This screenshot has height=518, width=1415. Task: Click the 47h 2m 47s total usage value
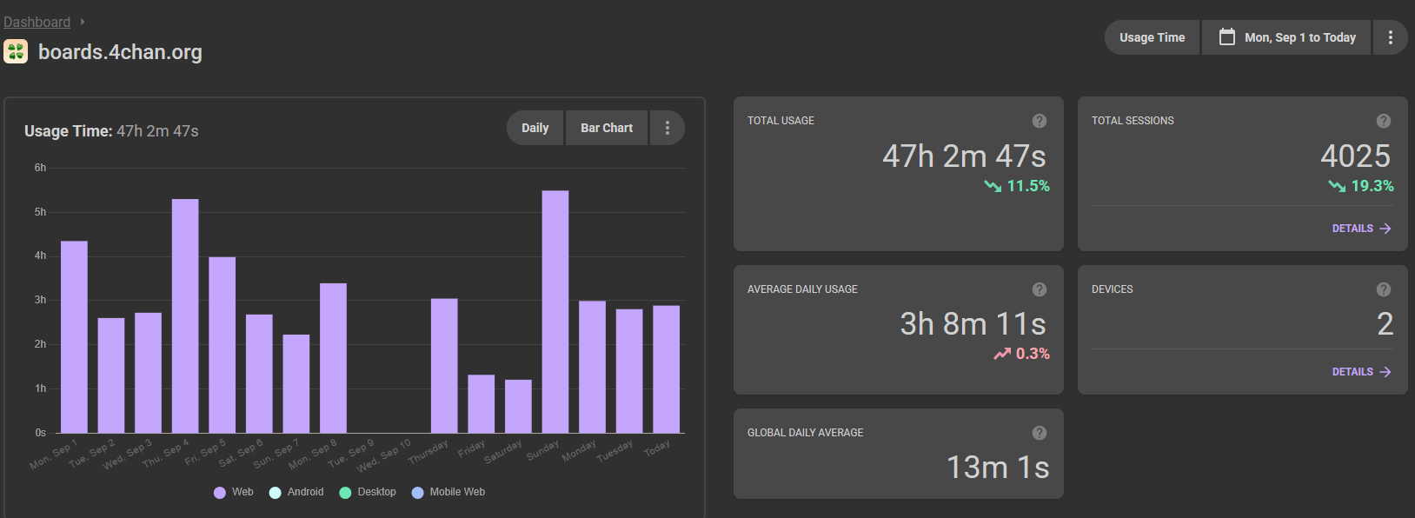[x=965, y=156]
